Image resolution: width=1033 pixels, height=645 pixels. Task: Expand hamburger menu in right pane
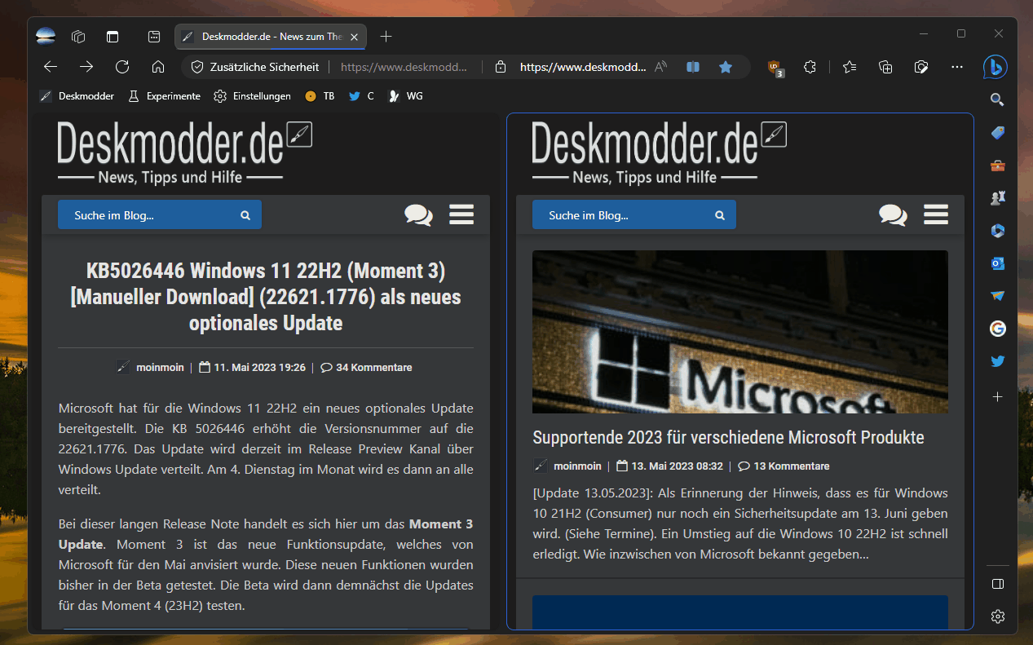point(936,214)
